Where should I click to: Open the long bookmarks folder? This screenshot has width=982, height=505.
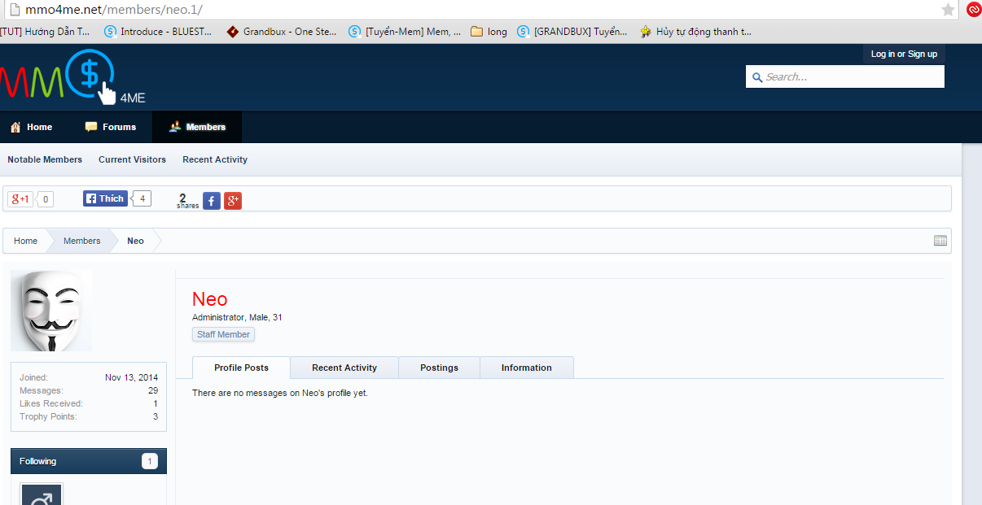(x=489, y=32)
